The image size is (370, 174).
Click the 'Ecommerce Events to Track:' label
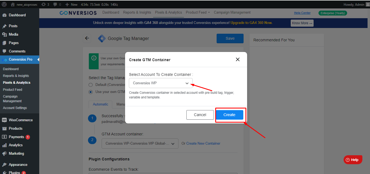pyautogui.click(x=114, y=169)
